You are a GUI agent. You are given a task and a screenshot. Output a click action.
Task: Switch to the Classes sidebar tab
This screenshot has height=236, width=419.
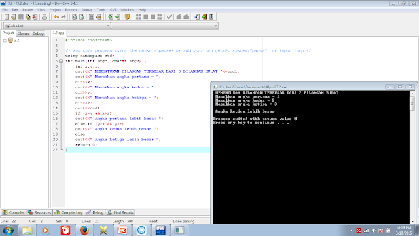(x=24, y=33)
